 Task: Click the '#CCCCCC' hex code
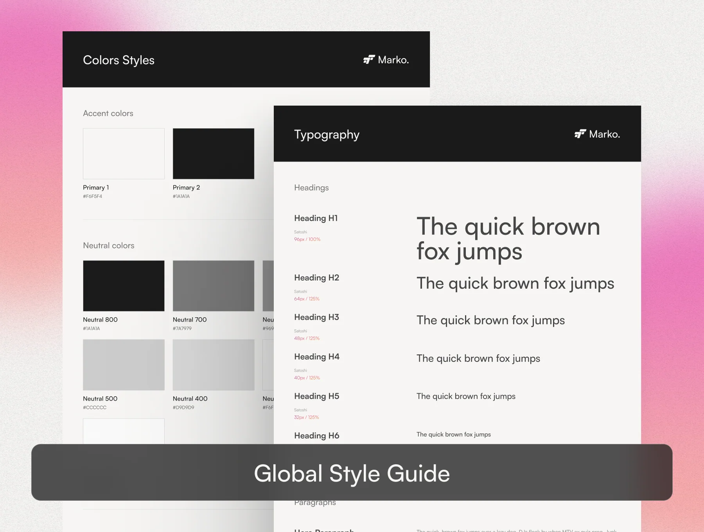[95, 408]
